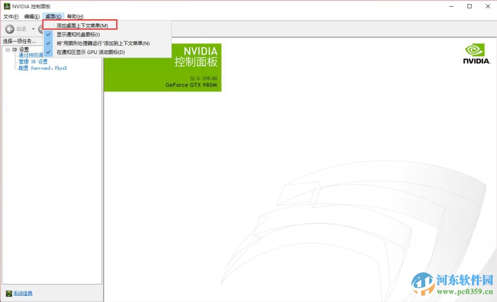Screen dimensions: 497x302
Task: Click the Back arrow toolbar icon
Action: [10, 29]
